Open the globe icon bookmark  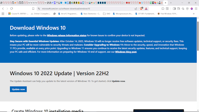click(x=54, y=14)
